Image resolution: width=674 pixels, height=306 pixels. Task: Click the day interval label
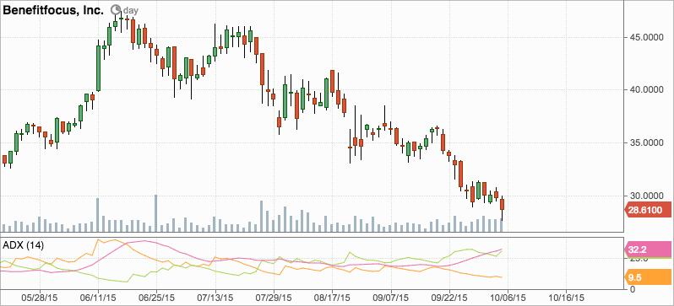pyautogui.click(x=131, y=10)
